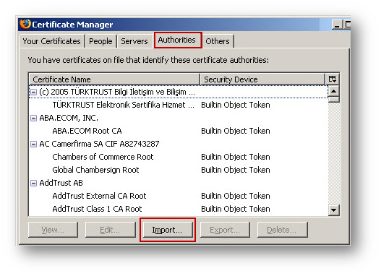The width and height of the screenshot is (381, 276).
Task: Click the vertical scrollbar thumb
Action: point(333,100)
